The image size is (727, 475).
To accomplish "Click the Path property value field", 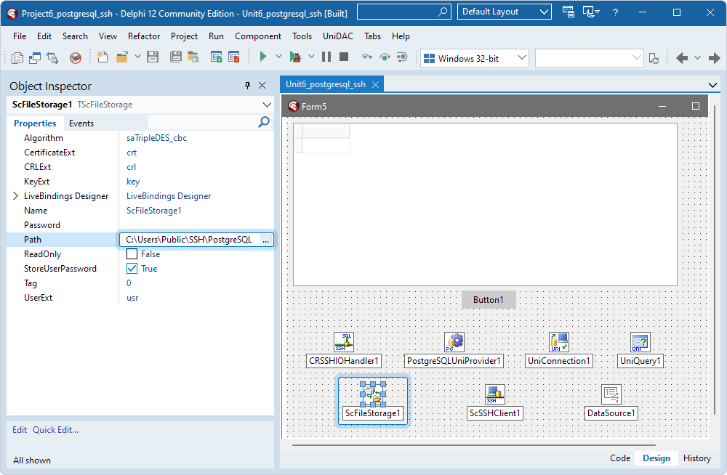I will coord(189,240).
